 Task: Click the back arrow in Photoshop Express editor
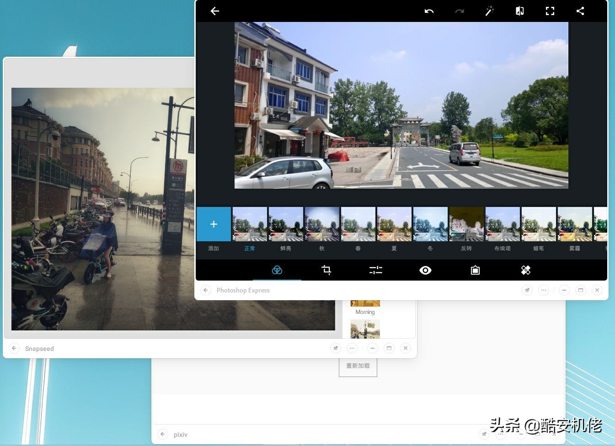click(x=215, y=11)
